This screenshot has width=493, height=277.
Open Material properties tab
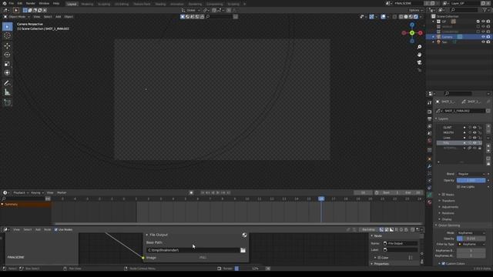point(430,202)
